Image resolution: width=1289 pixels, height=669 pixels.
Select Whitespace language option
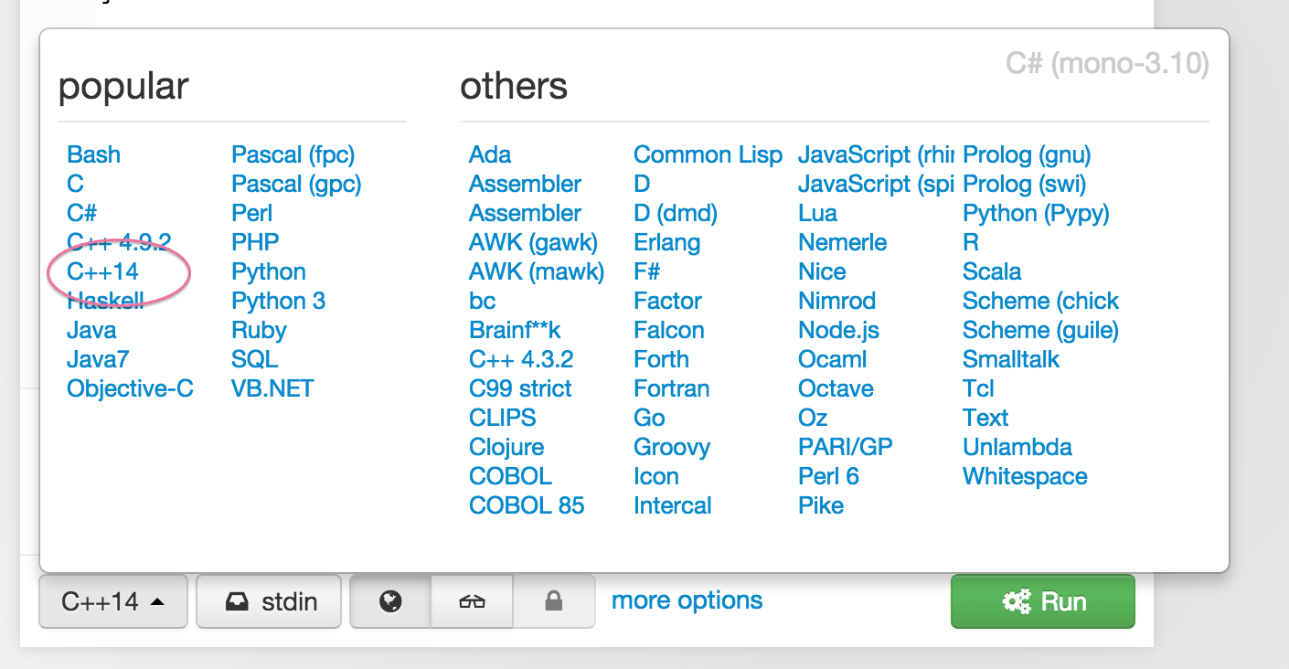click(1025, 476)
